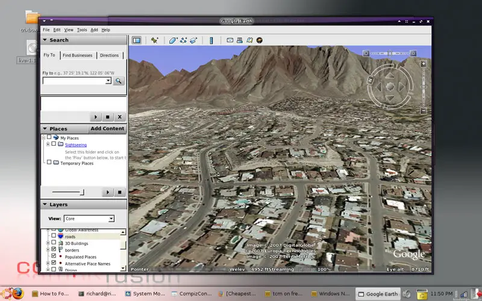Switch to CompizConfig taskbar window
This screenshot has height=301, width=482.
tap(192, 294)
